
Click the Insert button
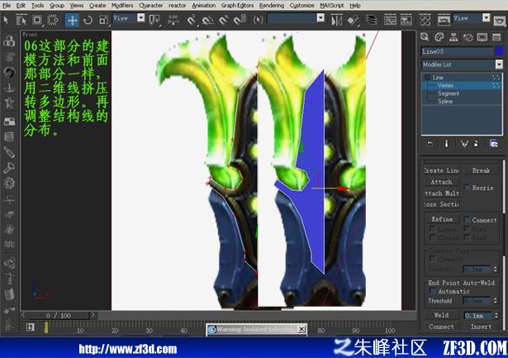click(x=481, y=327)
